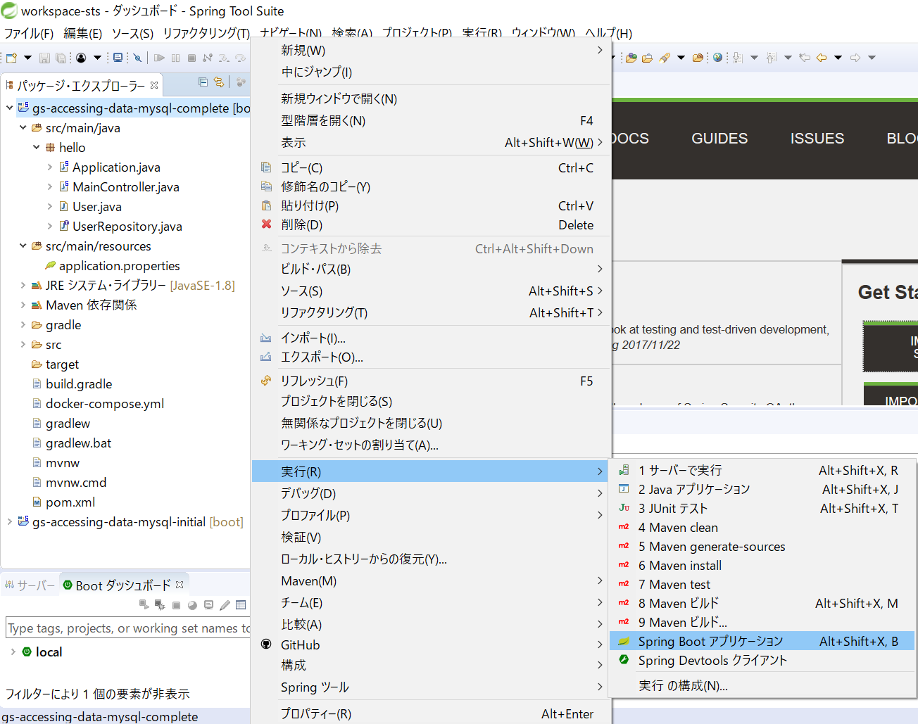
Task: Toggle Link with Editor in Package Explorer
Action: click(x=219, y=82)
